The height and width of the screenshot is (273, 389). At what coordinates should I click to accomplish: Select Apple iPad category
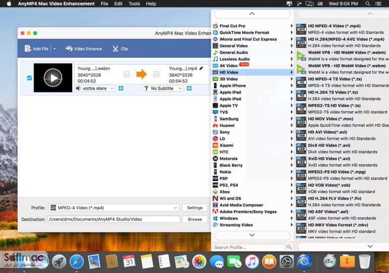253,93
